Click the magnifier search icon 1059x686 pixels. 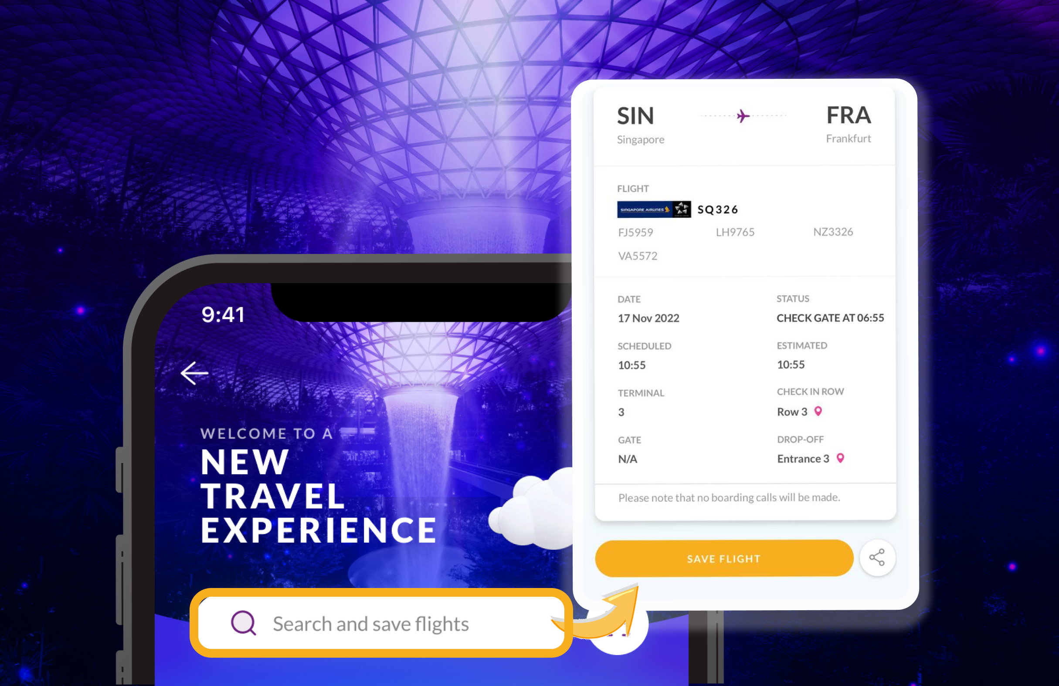click(243, 623)
